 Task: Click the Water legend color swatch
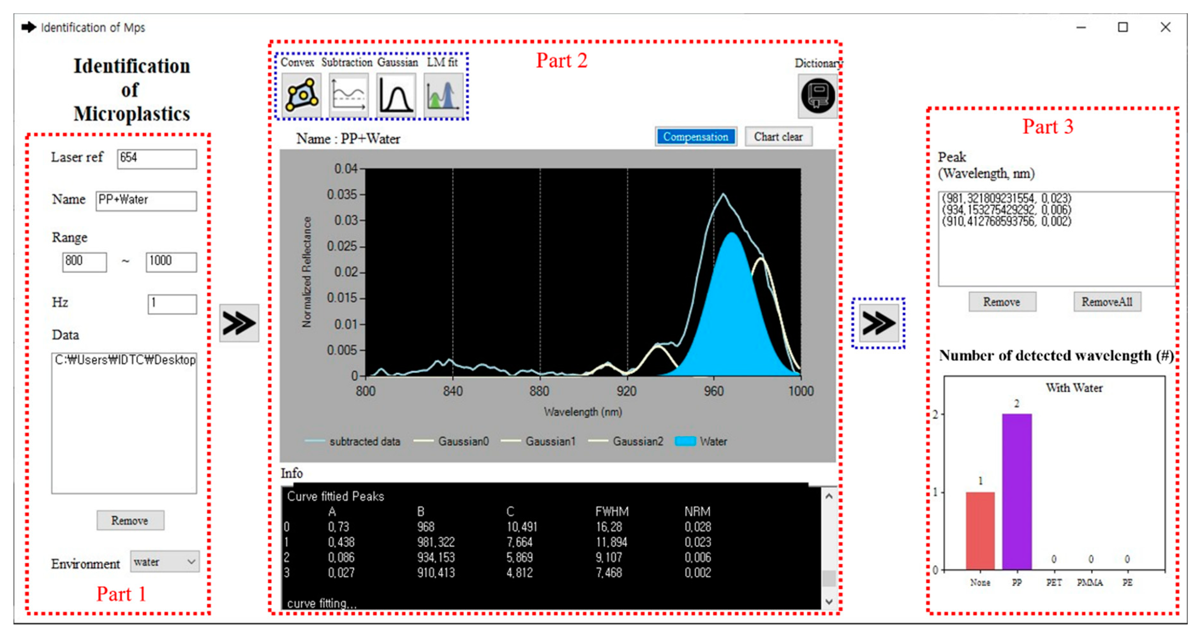pos(685,441)
